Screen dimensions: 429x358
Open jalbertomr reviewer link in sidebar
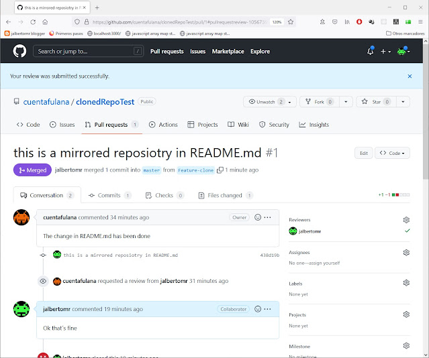(x=309, y=231)
